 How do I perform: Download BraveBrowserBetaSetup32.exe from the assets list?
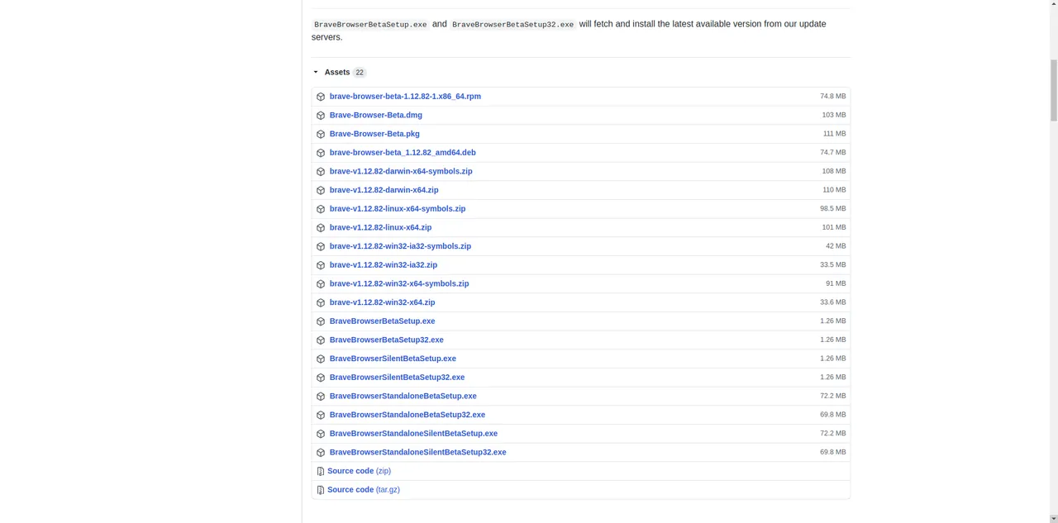coord(387,340)
